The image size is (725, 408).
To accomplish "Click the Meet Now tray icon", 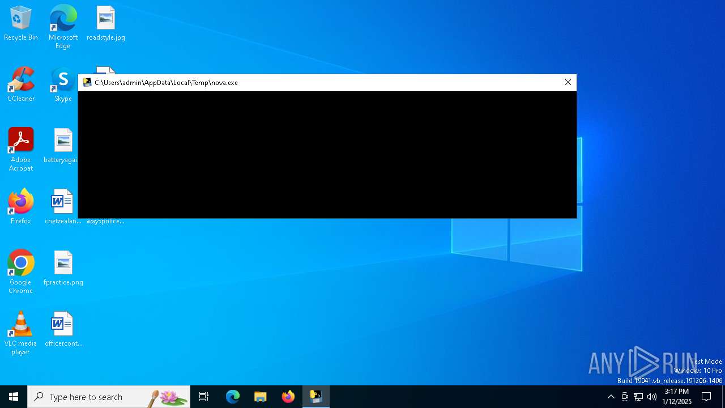I will [x=625, y=397].
